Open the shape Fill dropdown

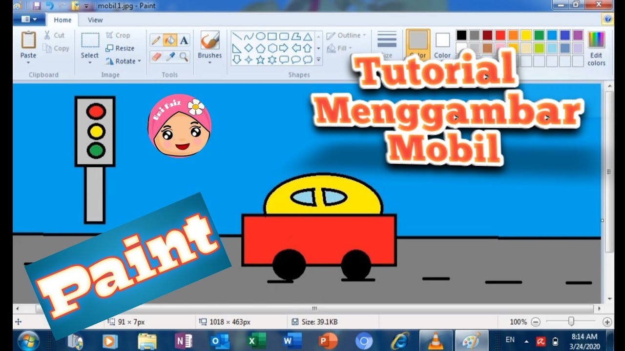(x=340, y=48)
